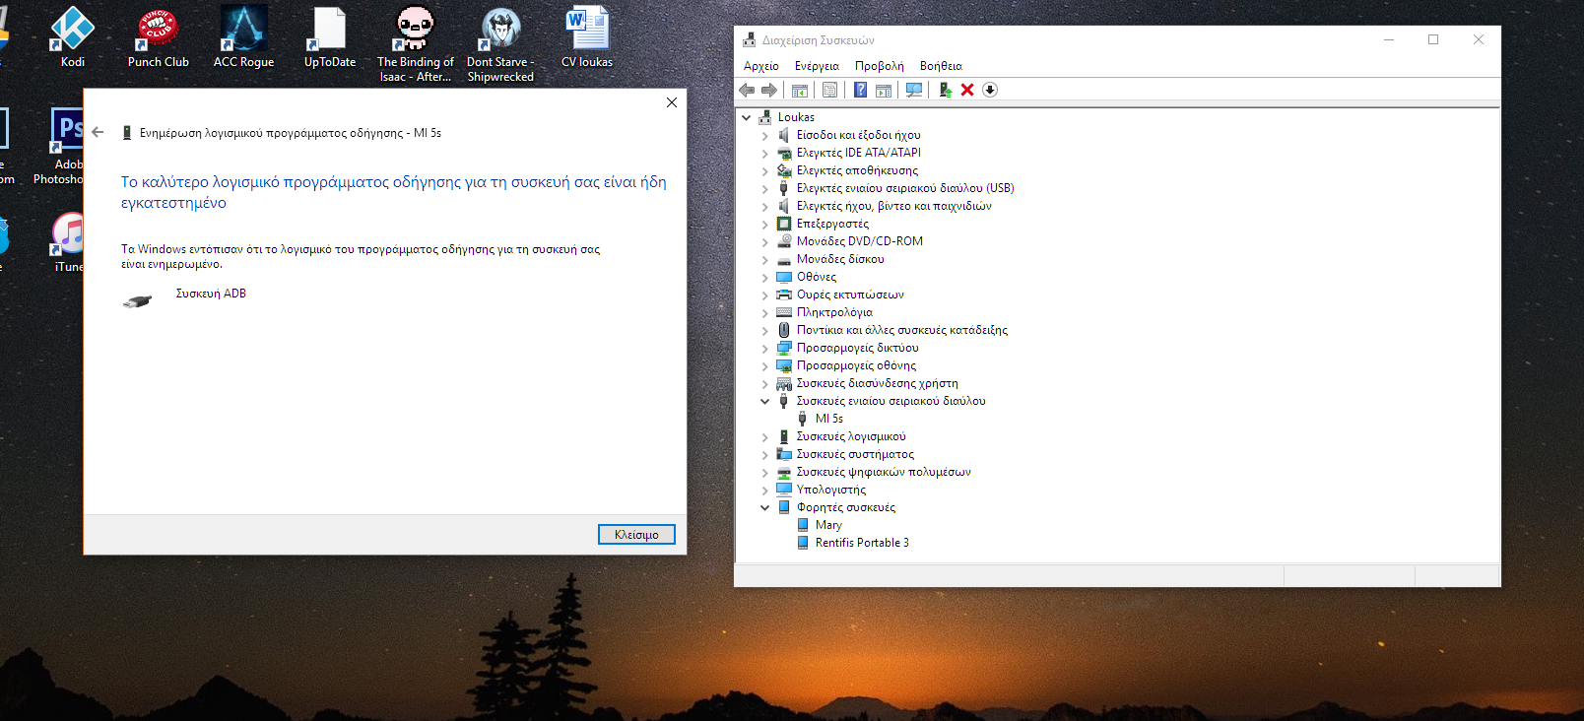Open the Αρχείο menu
The height and width of the screenshot is (721, 1584).
pos(760,66)
